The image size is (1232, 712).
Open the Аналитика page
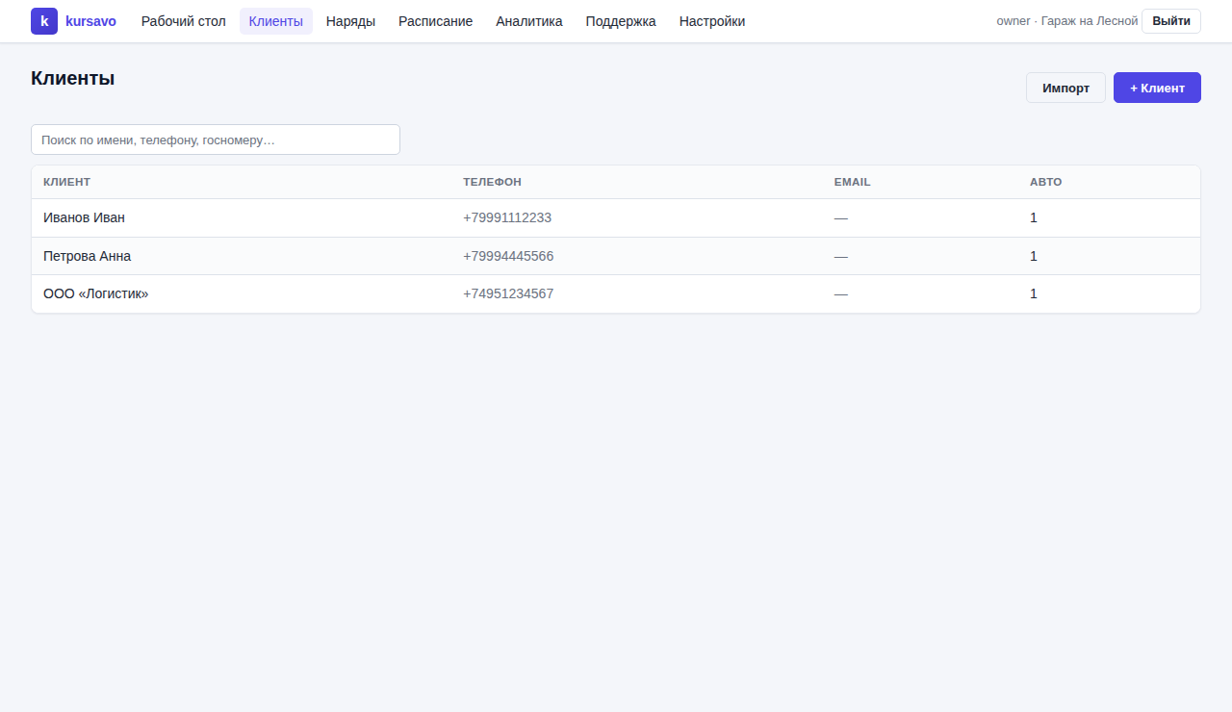pos(529,21)
